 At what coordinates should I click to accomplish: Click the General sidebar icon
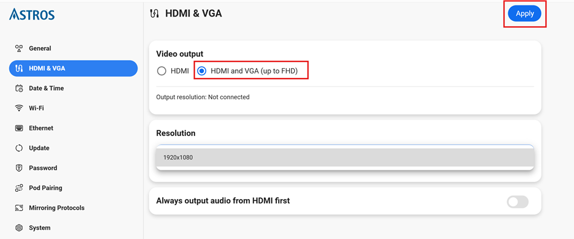tap(19, 48)
